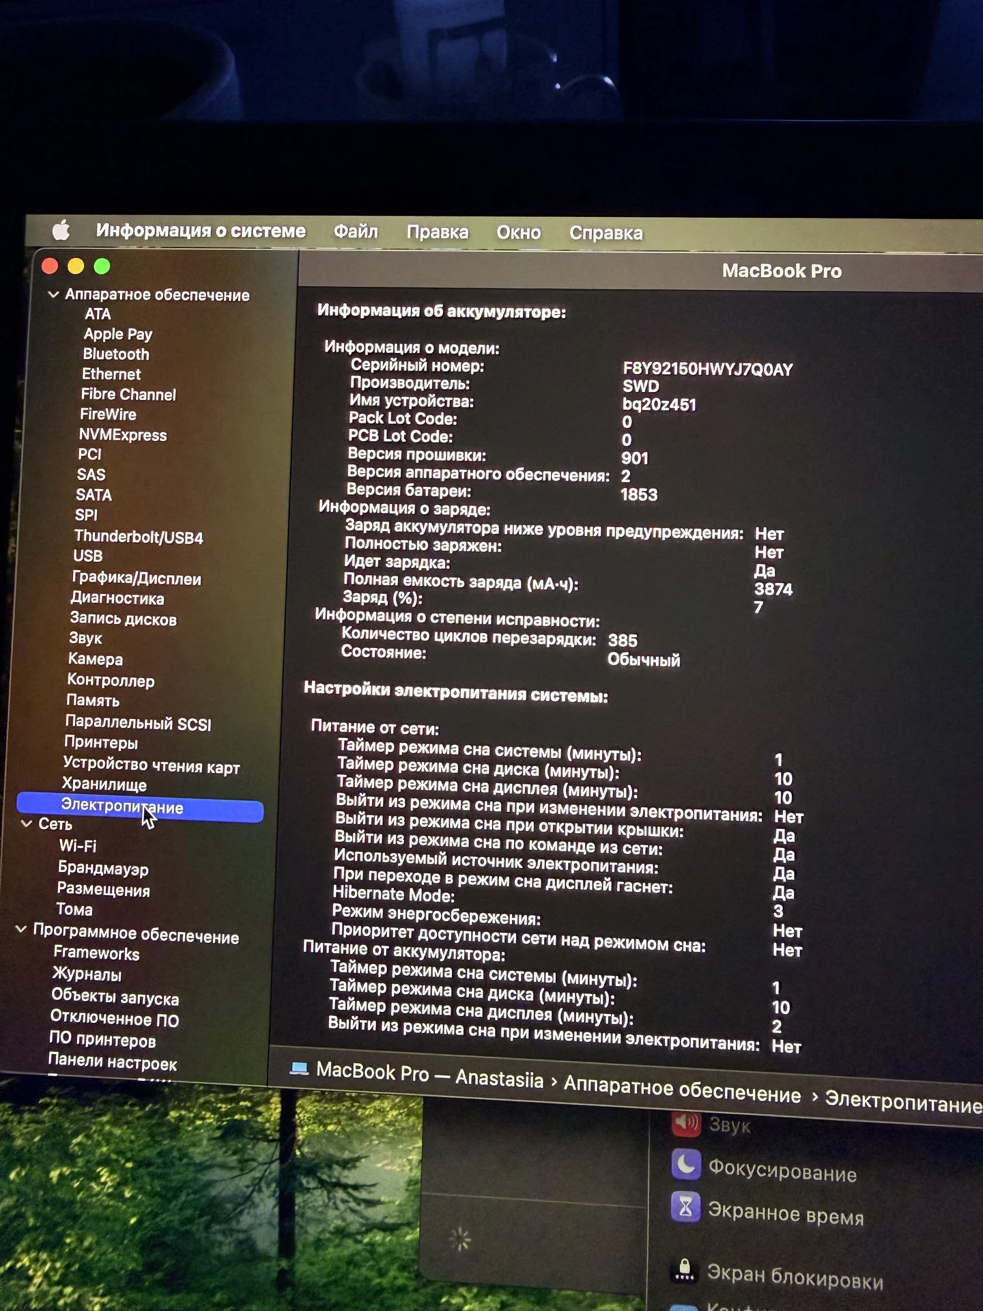Image resolution: width=983 pixels, height=1311 pixels.
Task: Select Брандмауэр under Сеть
Action: point(103,868)
